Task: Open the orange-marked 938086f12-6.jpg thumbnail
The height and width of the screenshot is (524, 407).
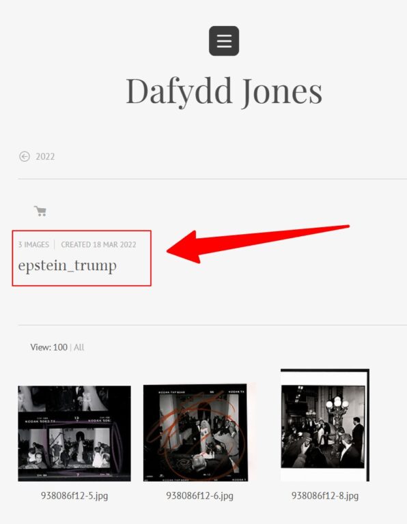Action: 195,433
